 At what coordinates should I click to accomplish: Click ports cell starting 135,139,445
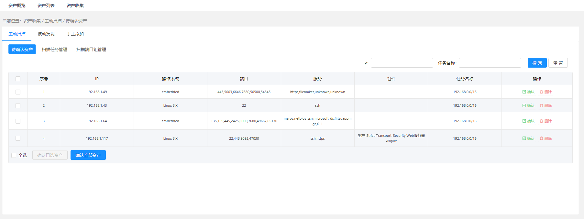(x=244, y=121)
